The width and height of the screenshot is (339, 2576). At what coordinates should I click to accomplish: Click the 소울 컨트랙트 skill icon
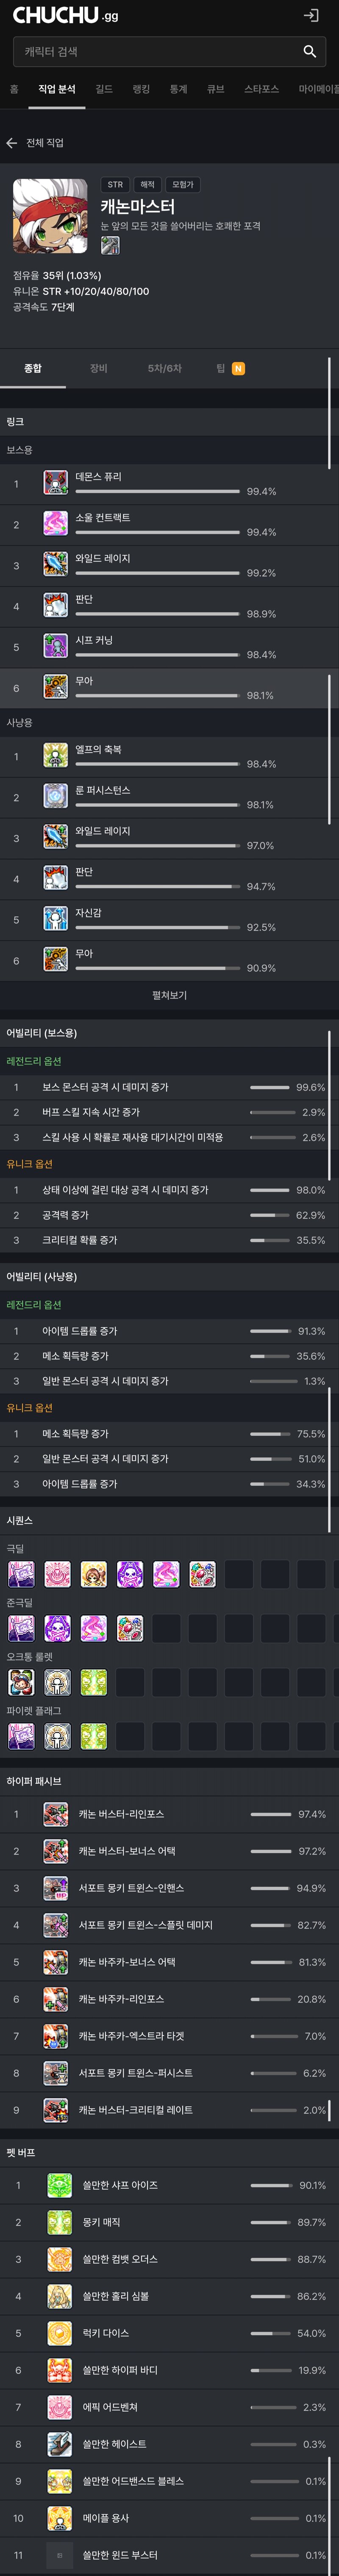click(x=56, y=523)
